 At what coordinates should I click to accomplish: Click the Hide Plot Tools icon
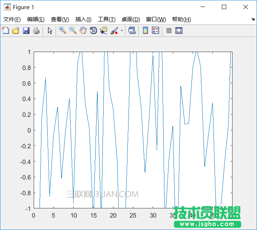pyautogui.click(x=169, y=30)
